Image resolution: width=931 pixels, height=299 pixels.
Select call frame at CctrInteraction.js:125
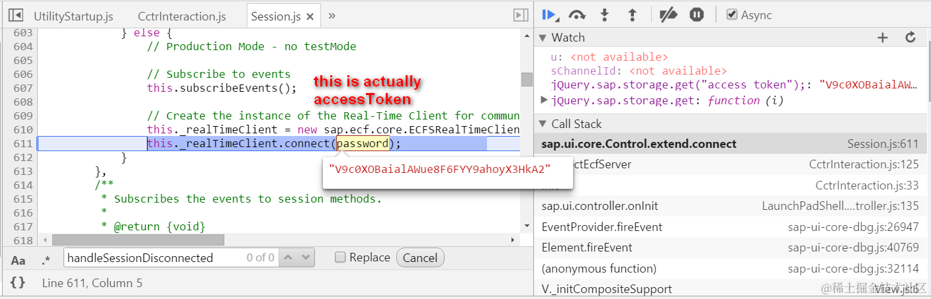tap(730, 164)
